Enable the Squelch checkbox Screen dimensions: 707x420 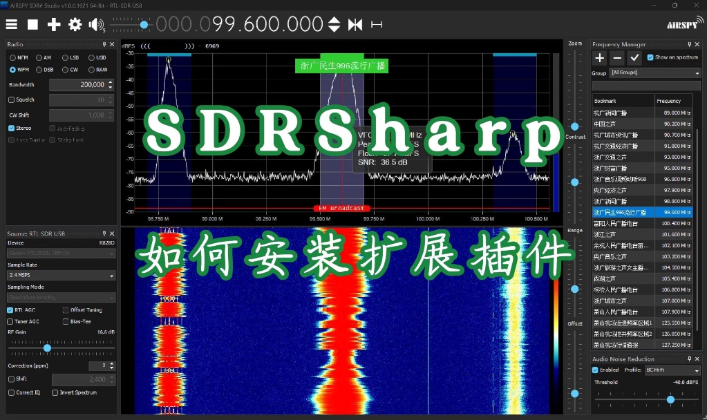point(11,99)
